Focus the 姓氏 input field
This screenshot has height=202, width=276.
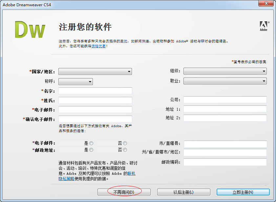pyautogui.click(x=95, y=101)
